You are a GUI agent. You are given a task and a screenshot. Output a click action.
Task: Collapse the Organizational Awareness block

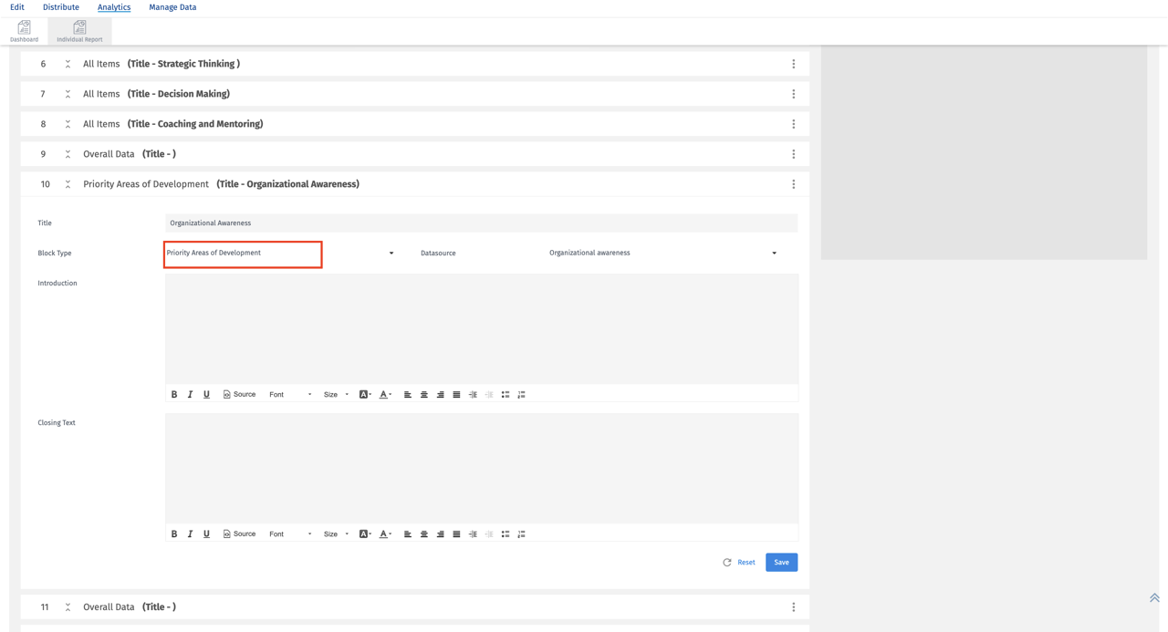click(x=66, y=183)
